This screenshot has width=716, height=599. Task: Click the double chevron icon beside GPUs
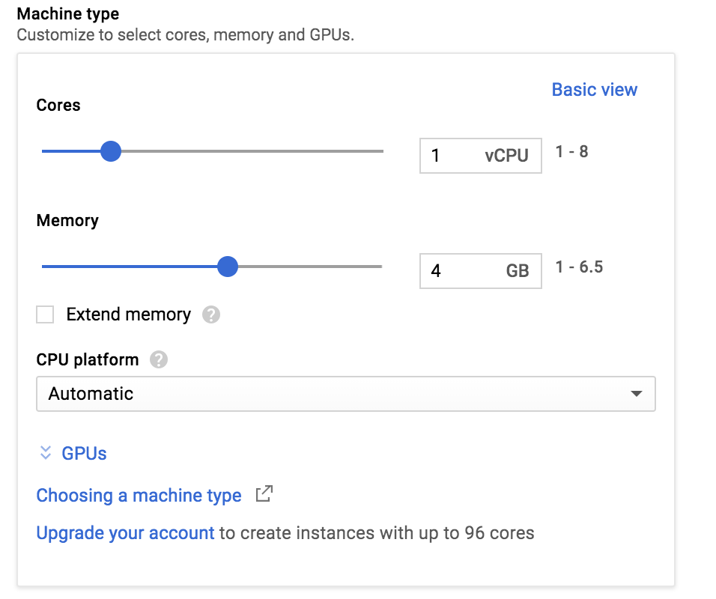coord(46,453)
